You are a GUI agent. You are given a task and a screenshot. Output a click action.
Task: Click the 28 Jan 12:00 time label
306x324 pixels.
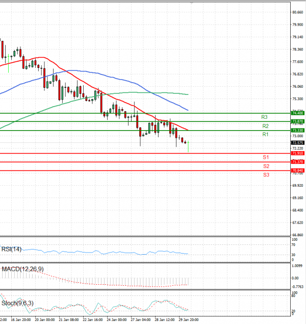[x=165, y=320]
